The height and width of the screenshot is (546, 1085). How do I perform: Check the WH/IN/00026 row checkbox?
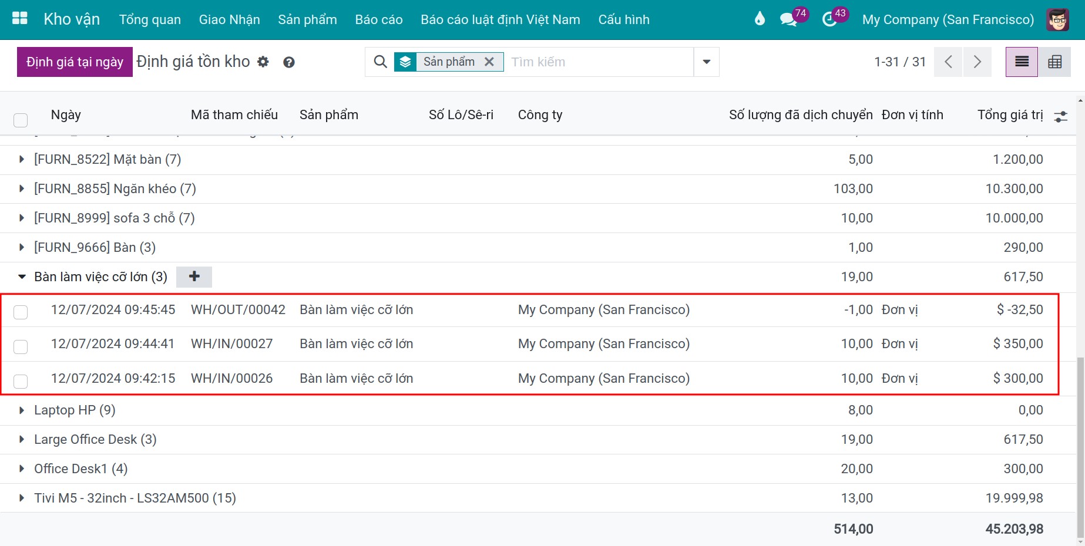21,381
